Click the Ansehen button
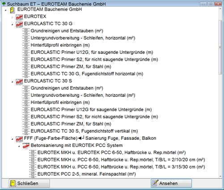Image resolution: width=224 pixels, height=190 pixels. pos(171,183)
